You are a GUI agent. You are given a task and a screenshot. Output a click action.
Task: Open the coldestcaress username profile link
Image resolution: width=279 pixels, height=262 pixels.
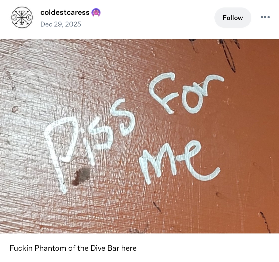[65, 12]
